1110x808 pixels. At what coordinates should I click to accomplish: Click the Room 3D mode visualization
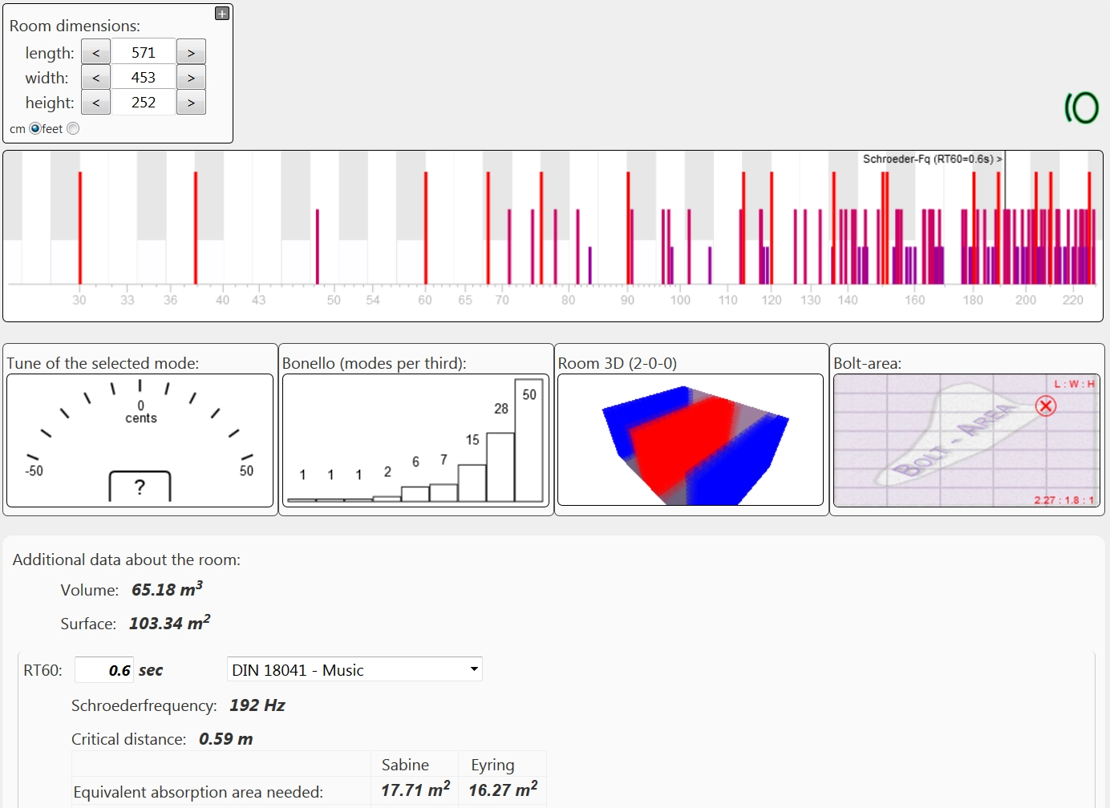(x=691, y=441)
